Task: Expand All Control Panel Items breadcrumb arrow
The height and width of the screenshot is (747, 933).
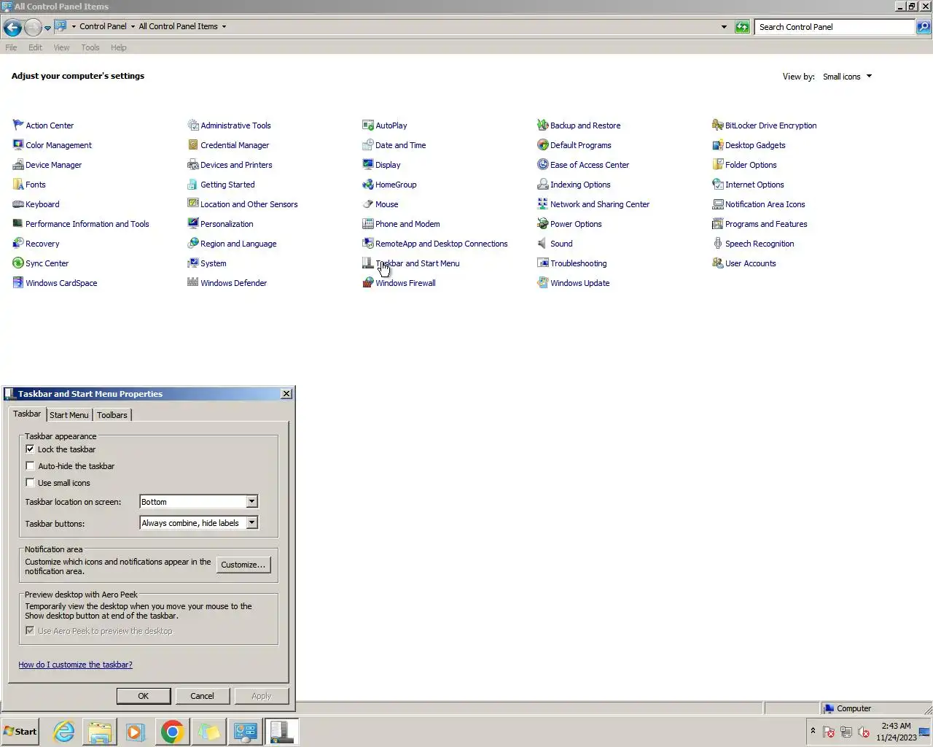Action: (x=224, y=26)
